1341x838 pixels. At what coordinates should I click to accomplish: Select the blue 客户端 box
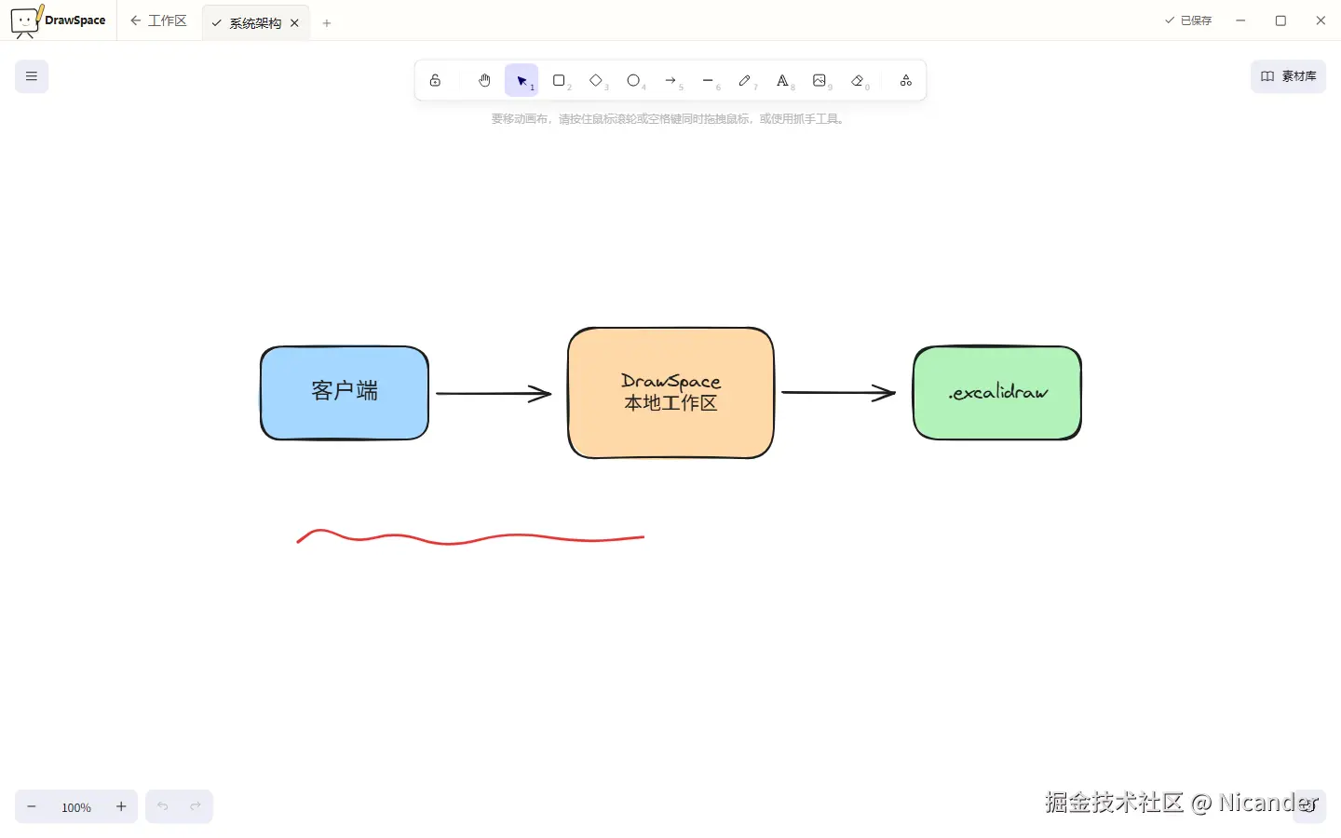tap(345, 393)
